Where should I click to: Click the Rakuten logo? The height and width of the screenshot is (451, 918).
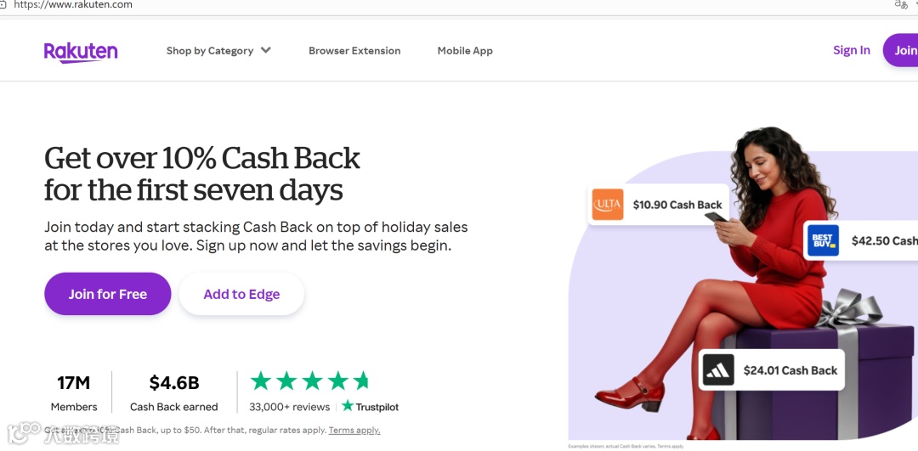click(81, 52)
